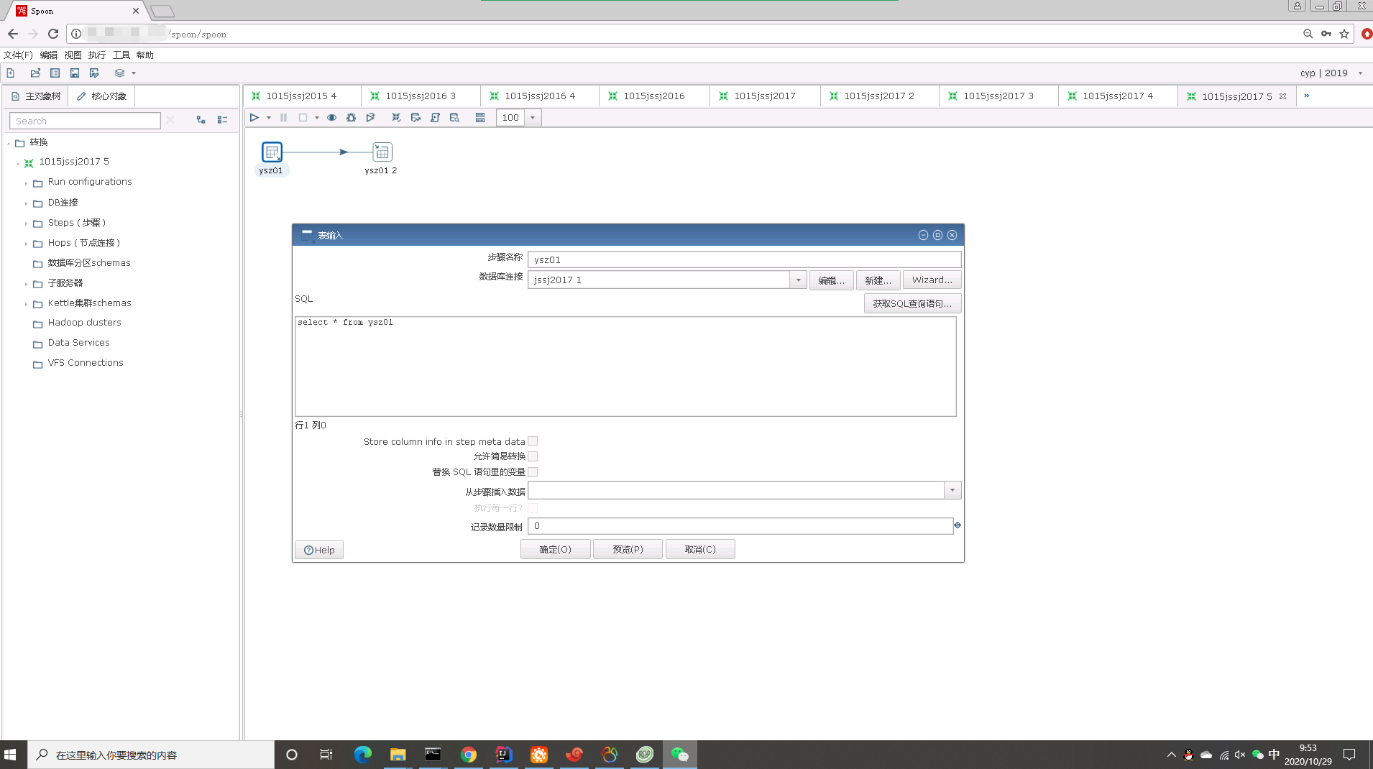
Task: Click the Explore repository toolbar icon
Action: [x=55, y=73]
